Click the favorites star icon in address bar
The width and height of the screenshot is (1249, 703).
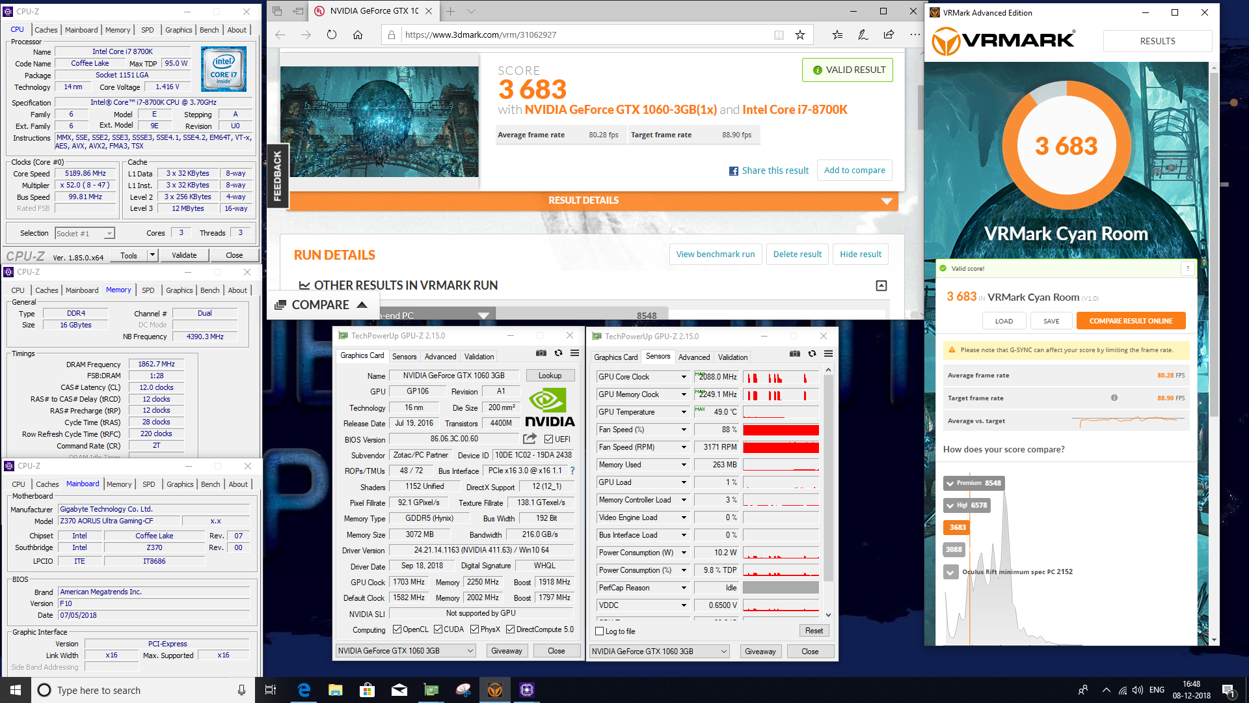pos(800,34)
